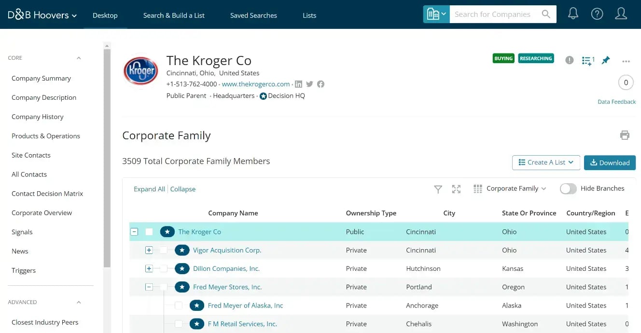641x333 pixels.
Task: Check the box for The Kroger Co
Action: 149,232
